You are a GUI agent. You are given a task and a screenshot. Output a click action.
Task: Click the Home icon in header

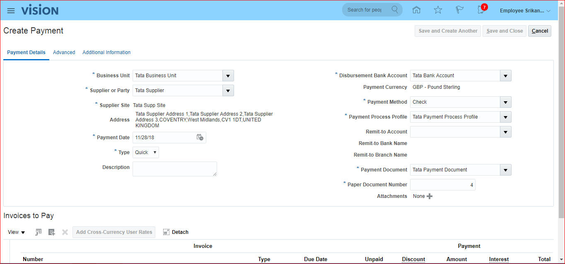[x=416, y=10]
